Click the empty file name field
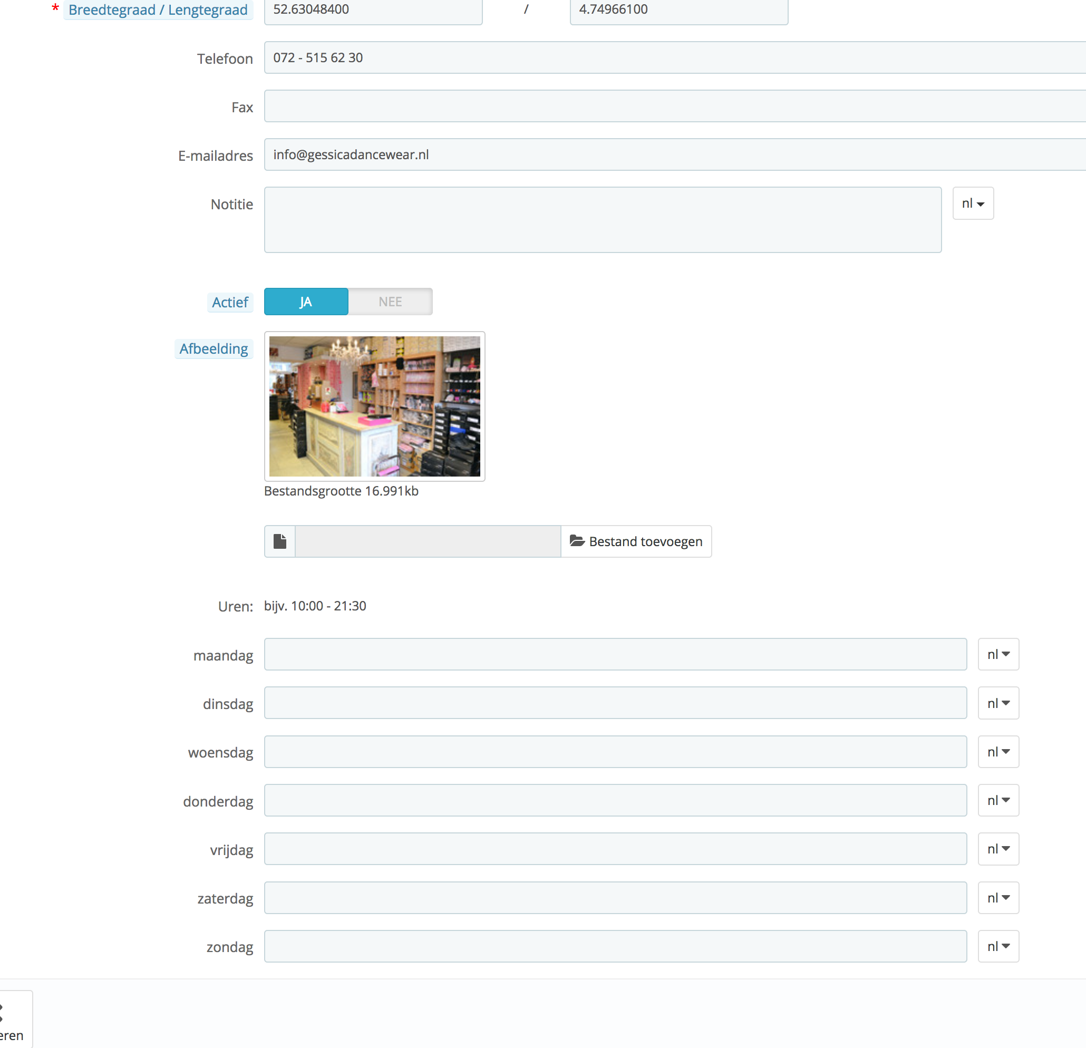The image size is (1086, 1048). [427, 541]
